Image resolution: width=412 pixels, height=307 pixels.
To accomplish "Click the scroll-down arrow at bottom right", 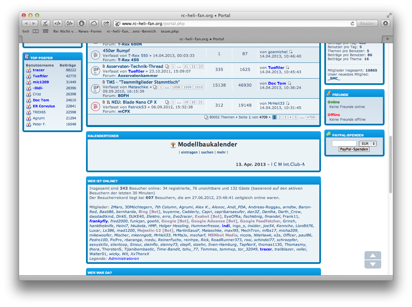I will (373, 264).
